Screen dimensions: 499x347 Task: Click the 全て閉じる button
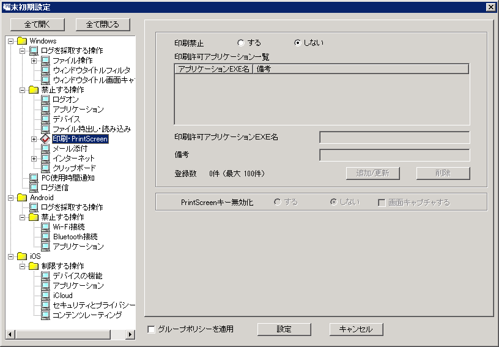tap(103, 24)
